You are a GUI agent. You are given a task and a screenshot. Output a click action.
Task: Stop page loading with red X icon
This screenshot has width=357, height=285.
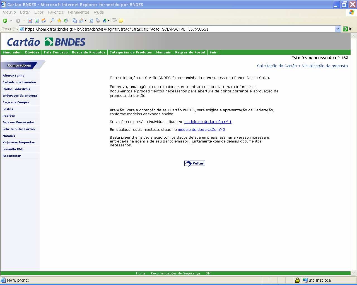[30, 21]
